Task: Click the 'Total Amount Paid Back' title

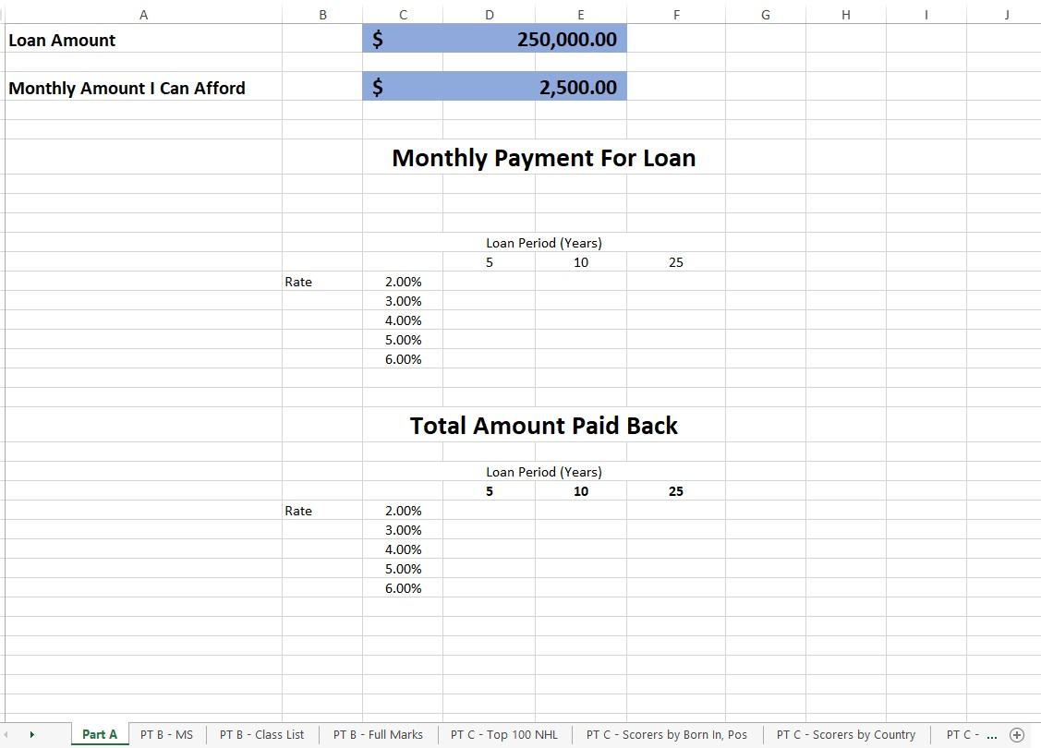Action: coord(543,426)
